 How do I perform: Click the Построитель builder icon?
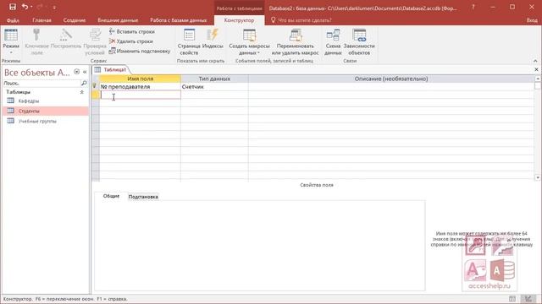click(x=66, y=35)
